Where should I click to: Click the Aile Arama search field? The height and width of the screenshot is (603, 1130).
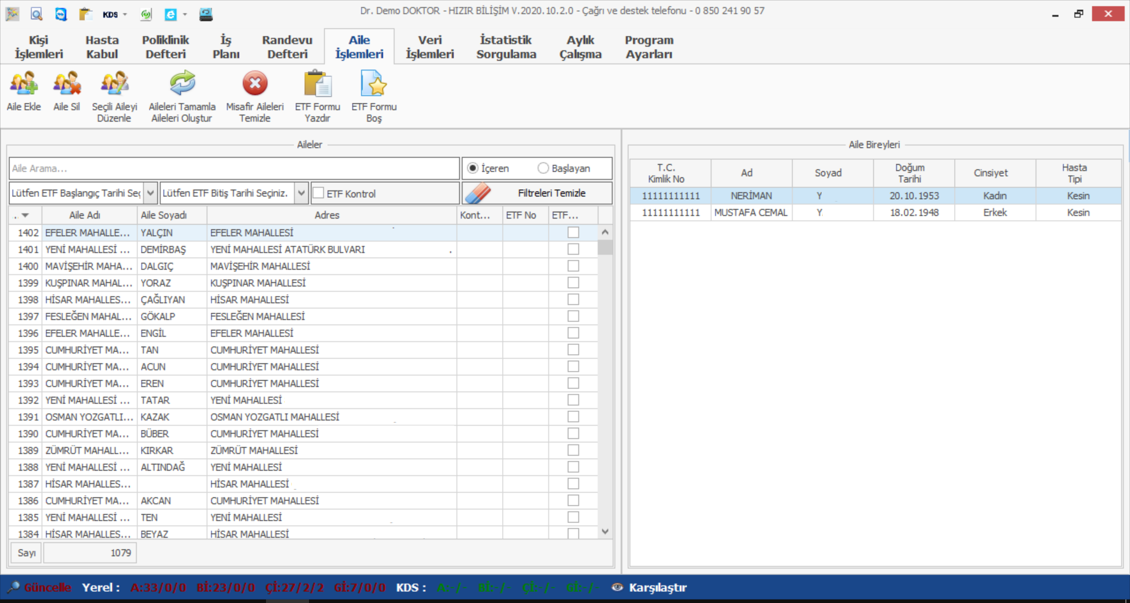coord(234,169)
